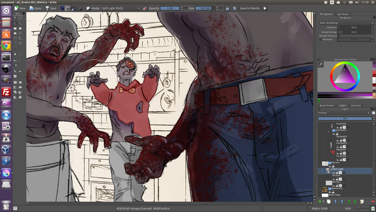Switch to the Layers tab

point(343,105)
